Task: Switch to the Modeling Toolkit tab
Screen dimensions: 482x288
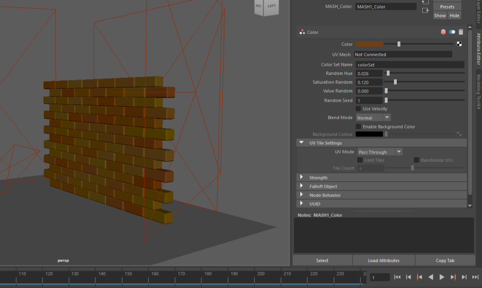Action: coord(478,92)
